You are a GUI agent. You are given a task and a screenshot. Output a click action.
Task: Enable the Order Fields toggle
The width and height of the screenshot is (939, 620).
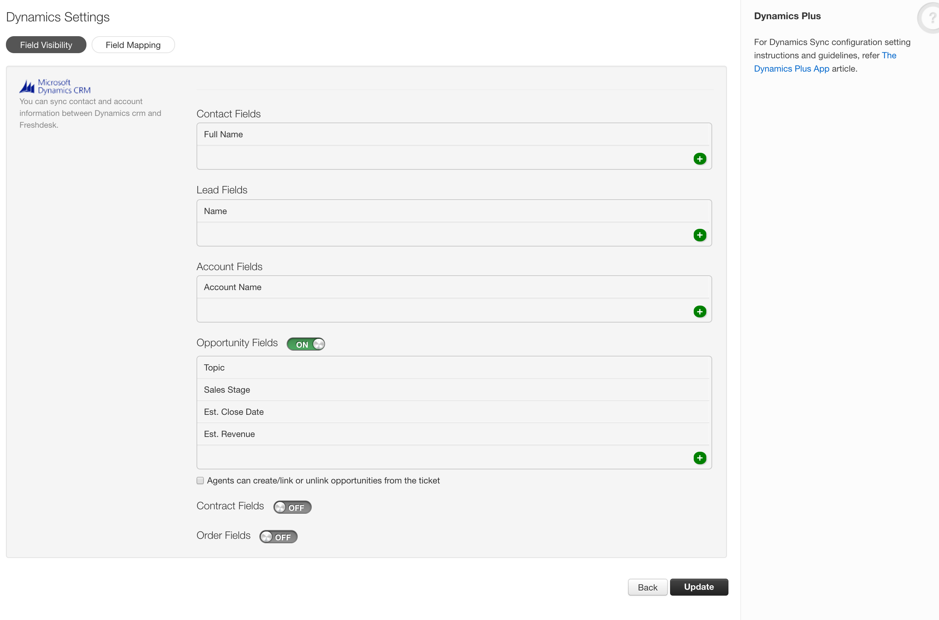(x=278, y=537)
